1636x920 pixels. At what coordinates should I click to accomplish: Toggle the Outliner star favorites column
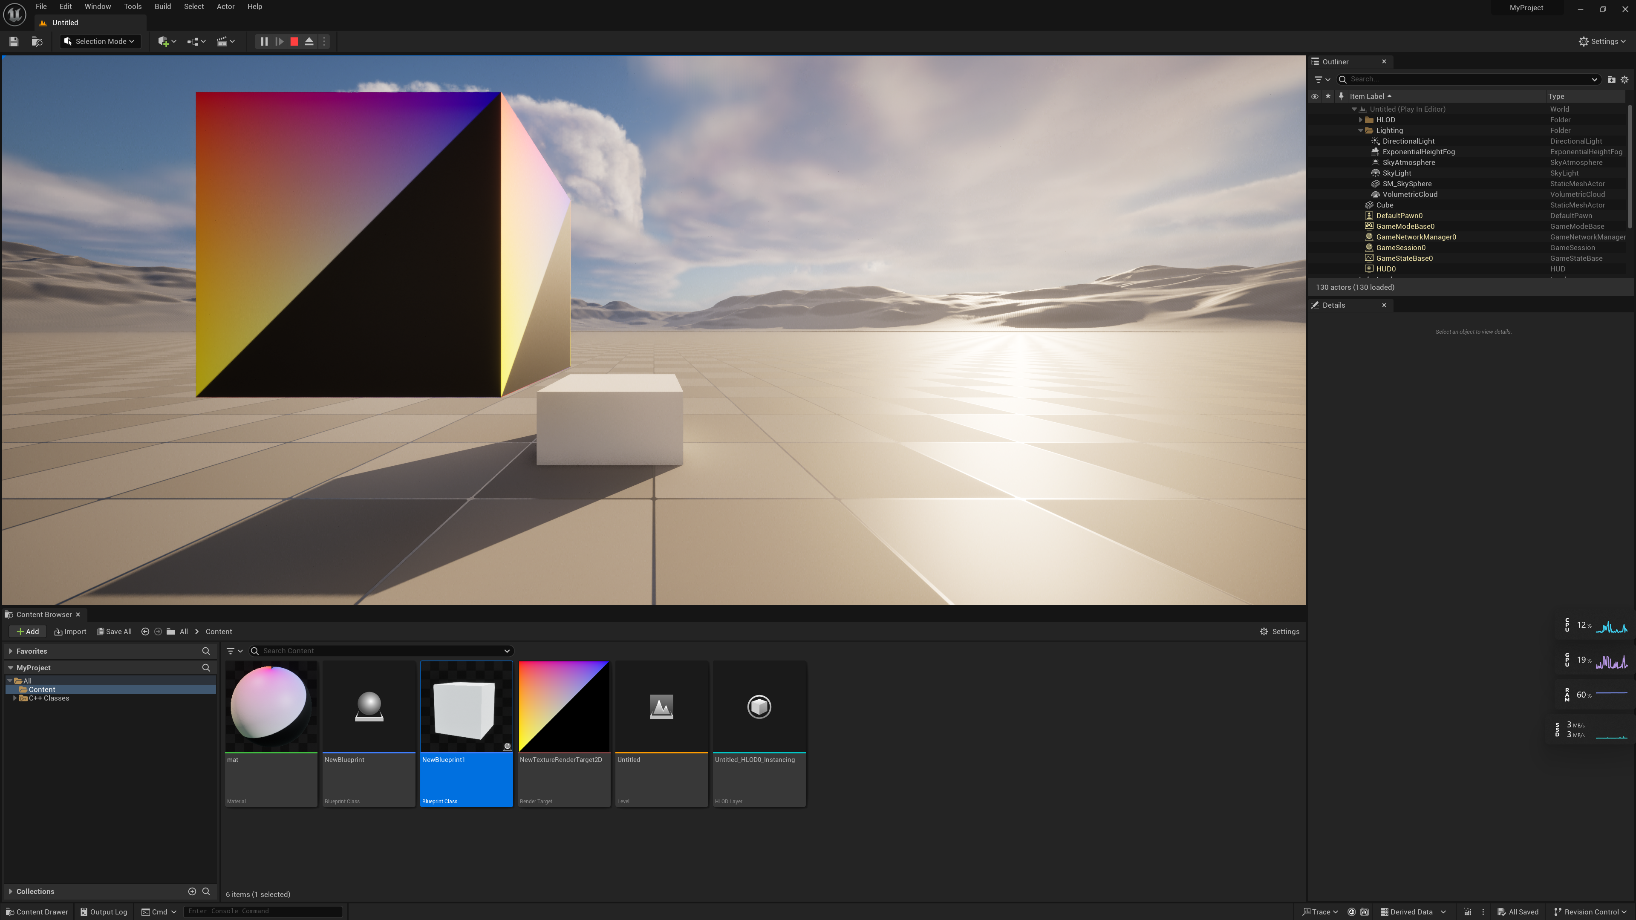[x=1328, y=96]
